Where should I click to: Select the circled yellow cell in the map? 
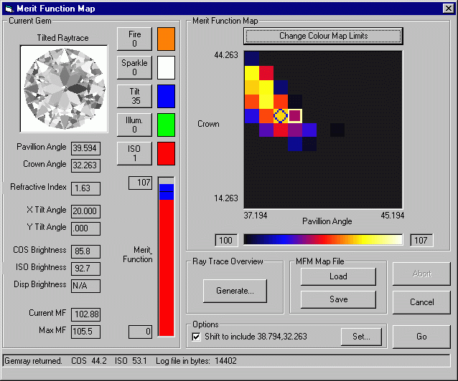(x=281, y=116)
